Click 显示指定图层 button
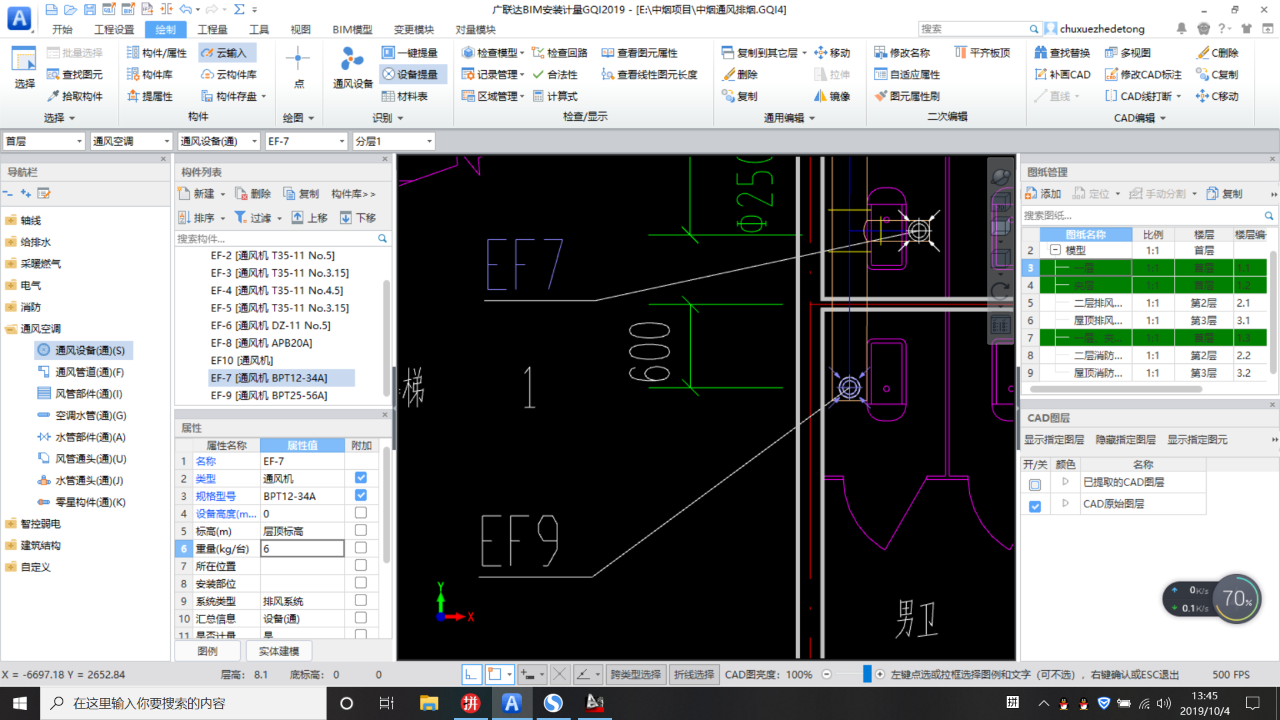1280x720 pixels. (x=1054, y=439)
